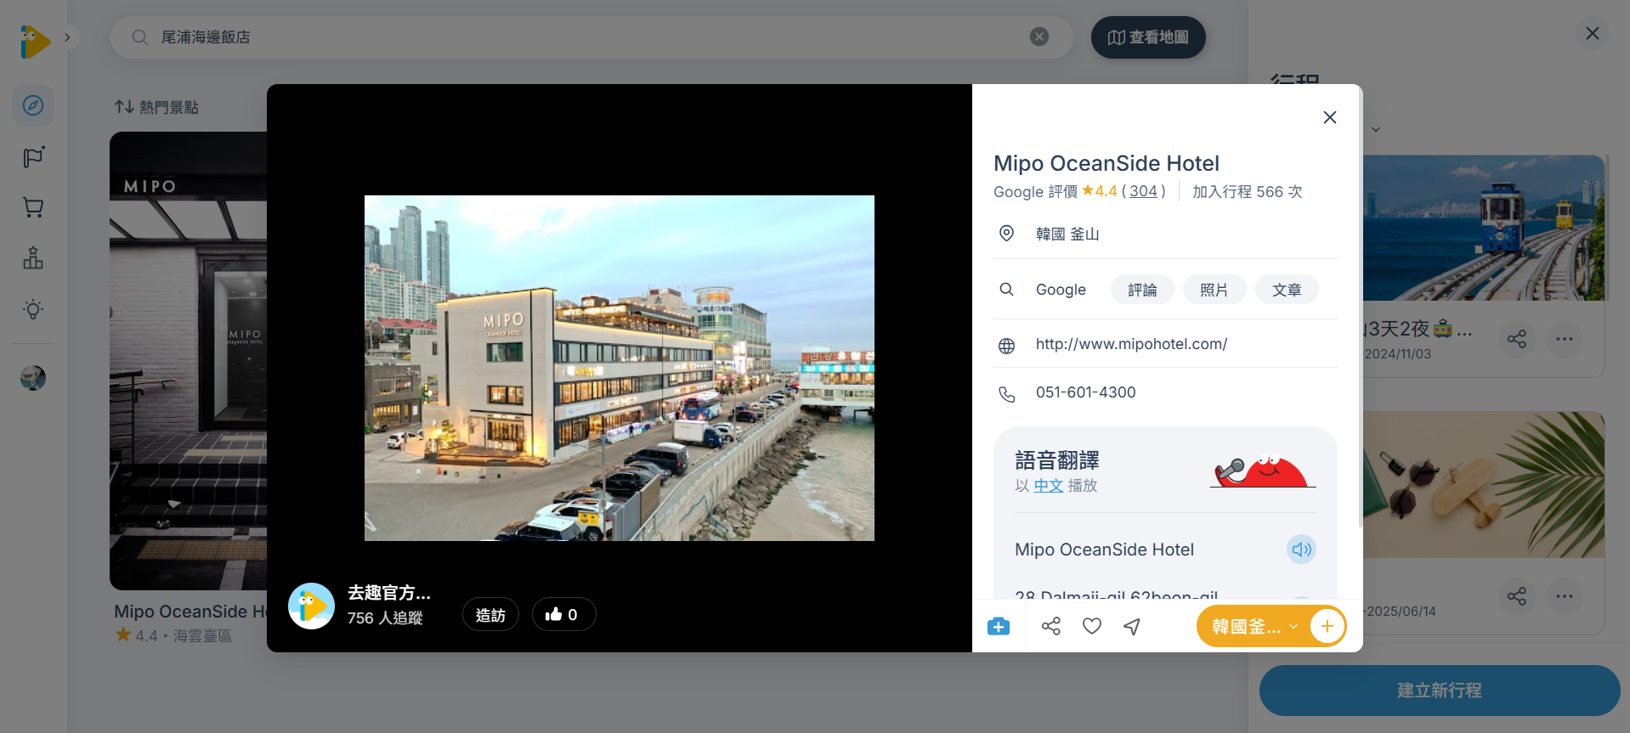Open the Busan train trip thumbnail
1630x733 pixels.
(x=1484, y=228)
